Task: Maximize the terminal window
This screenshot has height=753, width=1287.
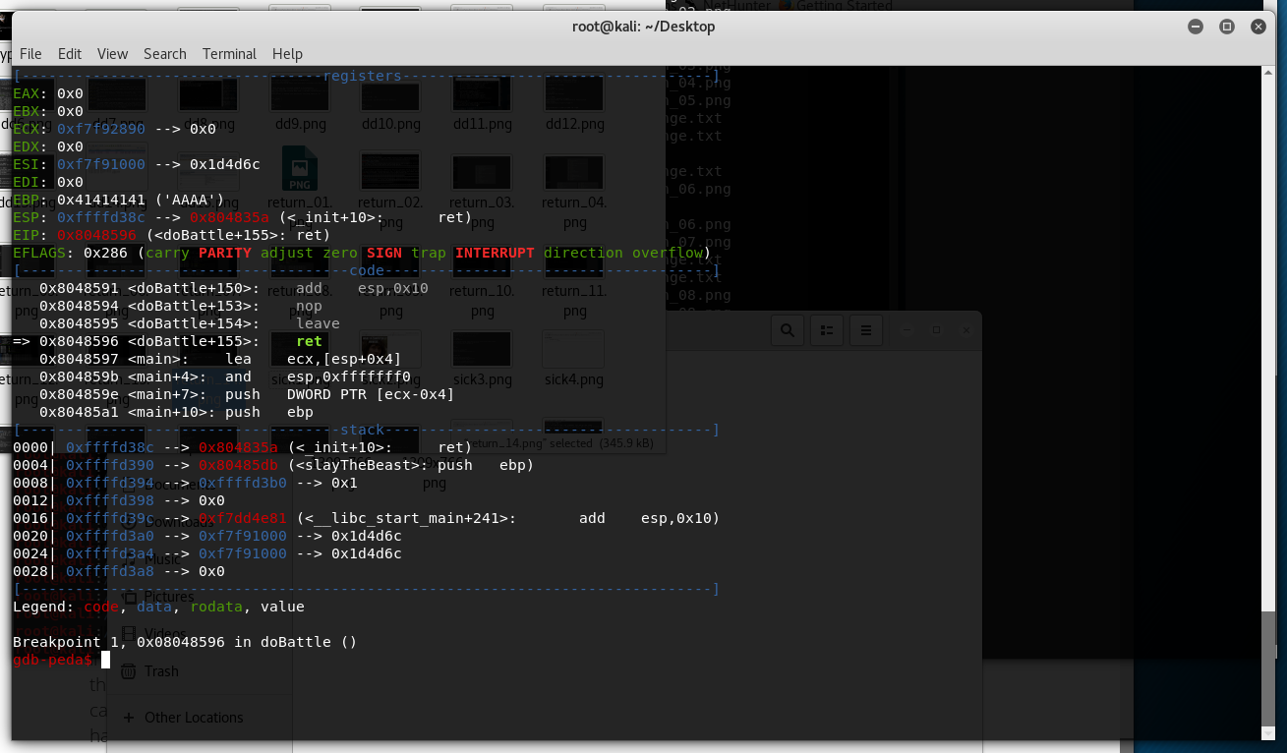Action: pyautogui.click(x=1227, y=27)
